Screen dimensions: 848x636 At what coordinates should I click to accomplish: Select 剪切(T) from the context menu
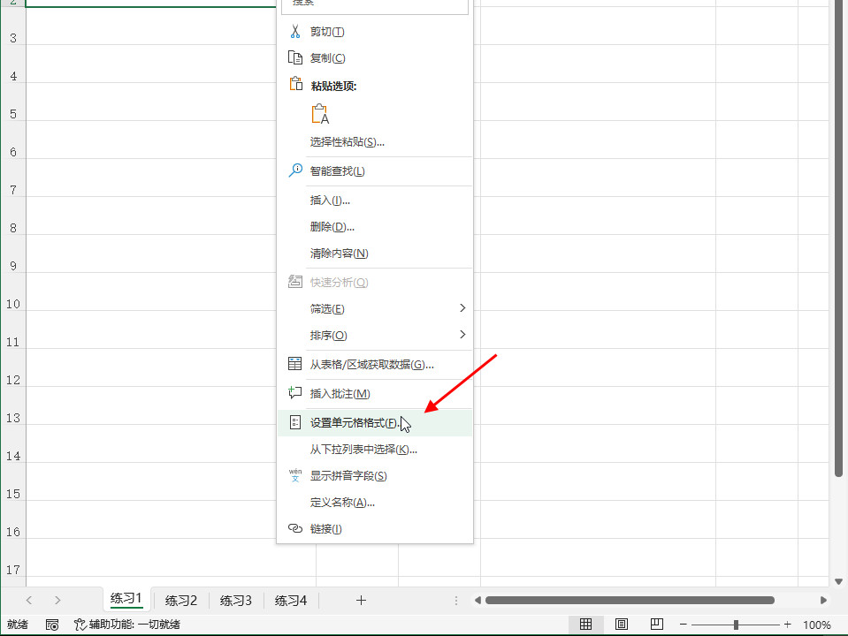pyautogui.click(x=374, y=32)
